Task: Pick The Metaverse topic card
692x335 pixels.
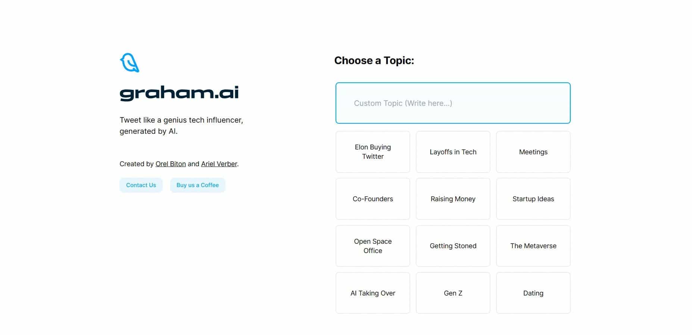Action: (x=533, y=246)
